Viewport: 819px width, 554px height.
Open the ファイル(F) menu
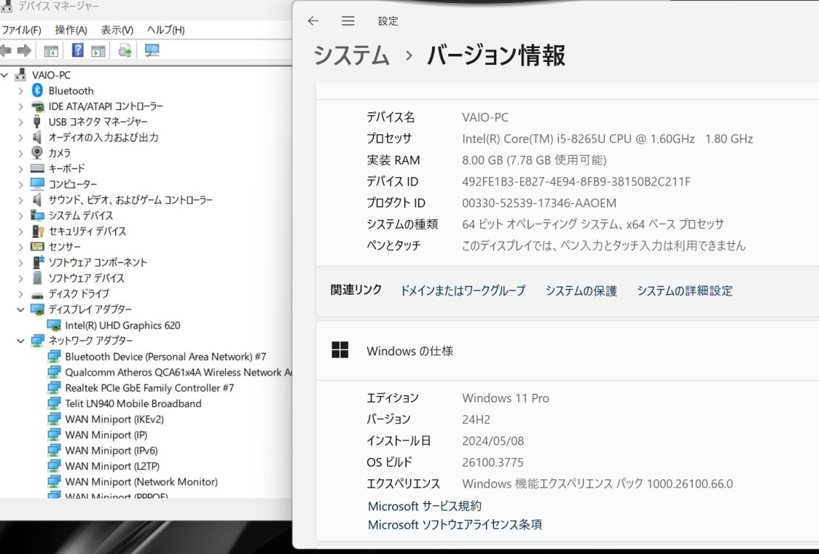coord(21,30)
